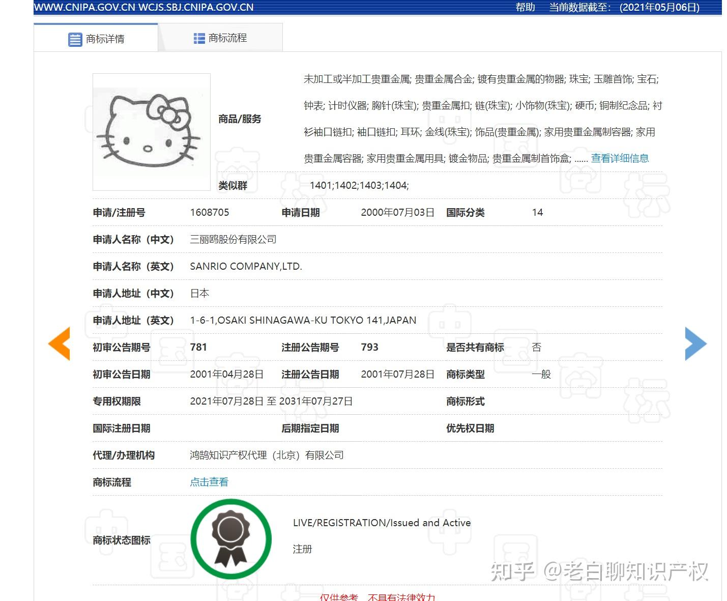Screen dimensions: 727x601
Task: Select international class value 14
Action: click(538, 212)
